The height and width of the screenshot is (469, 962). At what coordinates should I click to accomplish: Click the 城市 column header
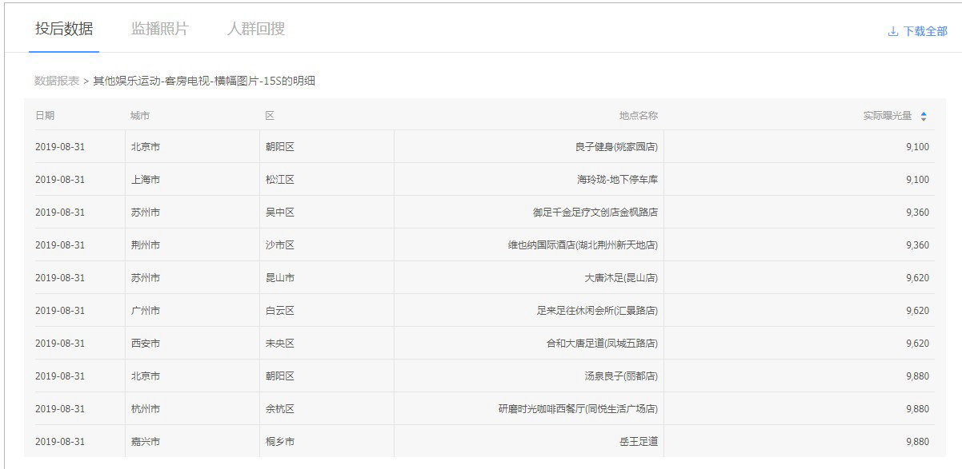140,116
